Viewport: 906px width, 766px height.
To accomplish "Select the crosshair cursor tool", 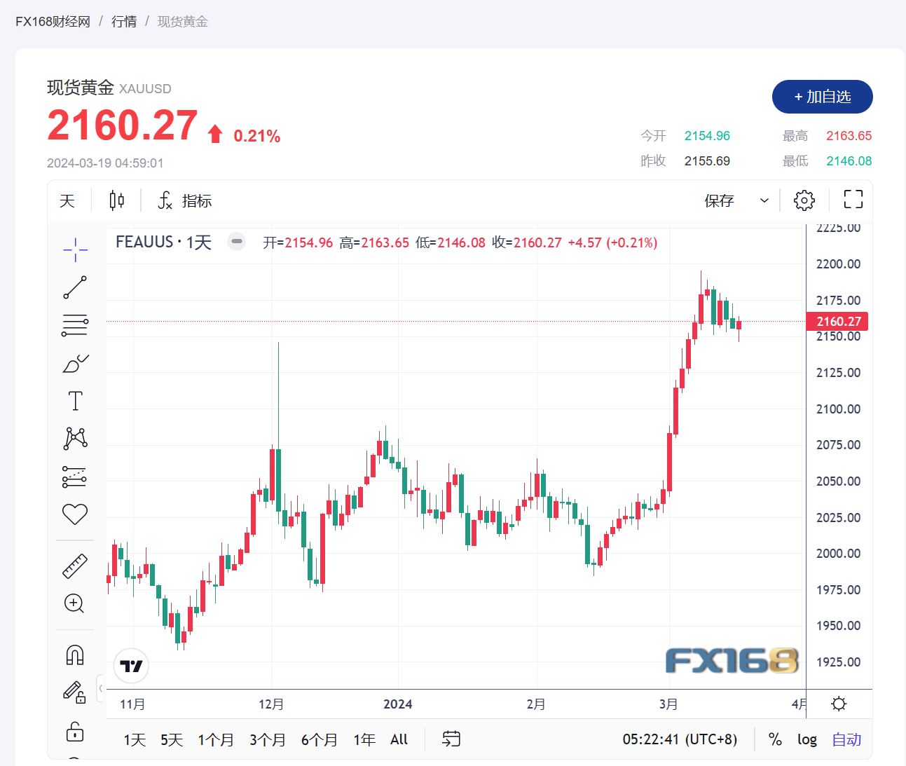I will pyautogui.click(x=75, y=249).
